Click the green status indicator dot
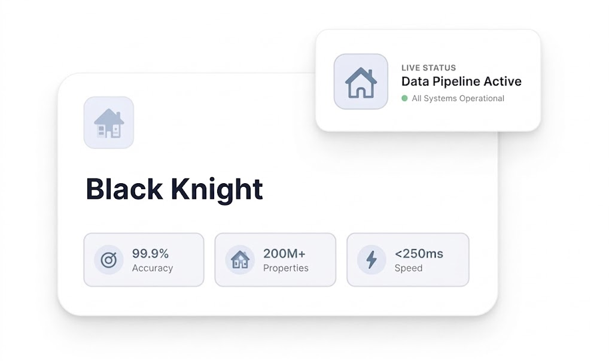This screenshot has width=609, height=361. point(404,98)
